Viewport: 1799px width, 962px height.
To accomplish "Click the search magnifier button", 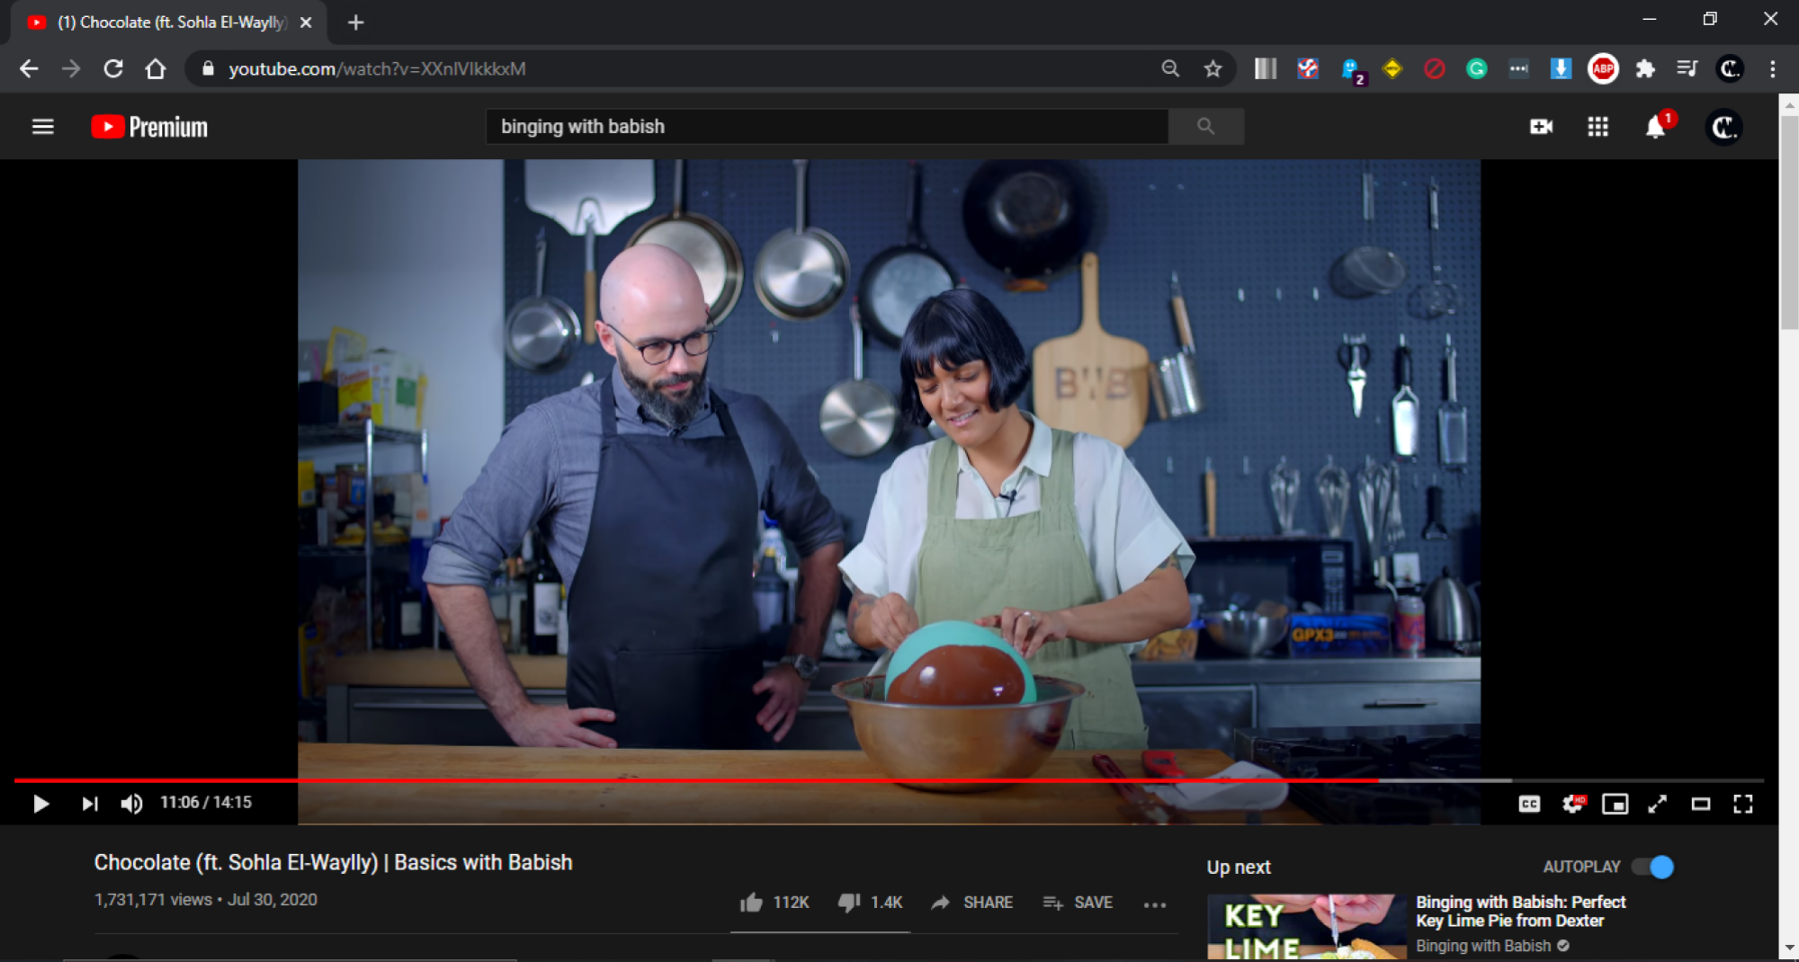I will click(x=1205, y=127).
